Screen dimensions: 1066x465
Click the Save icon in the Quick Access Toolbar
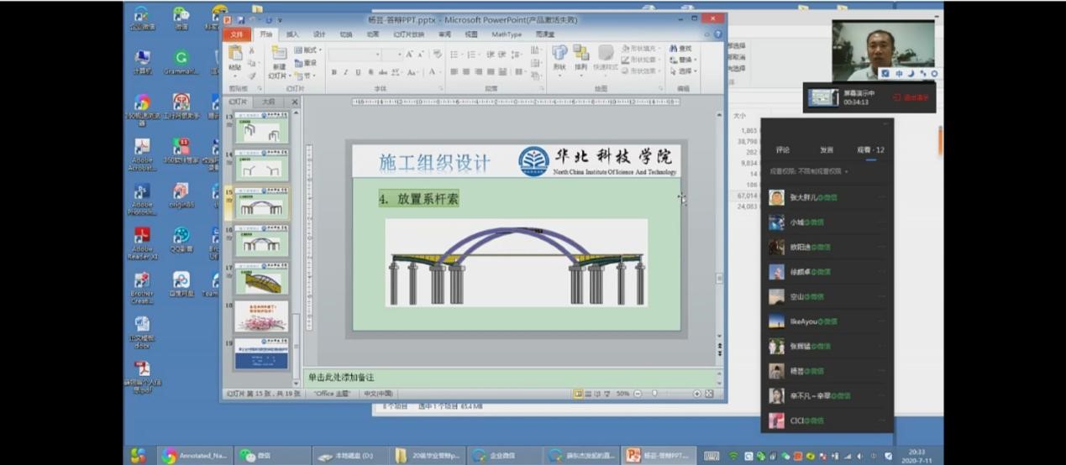coord(240,19)
